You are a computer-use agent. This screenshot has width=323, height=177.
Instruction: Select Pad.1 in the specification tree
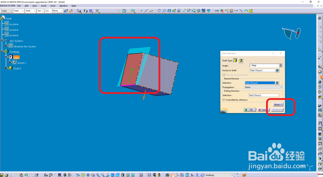click(16, 57)
